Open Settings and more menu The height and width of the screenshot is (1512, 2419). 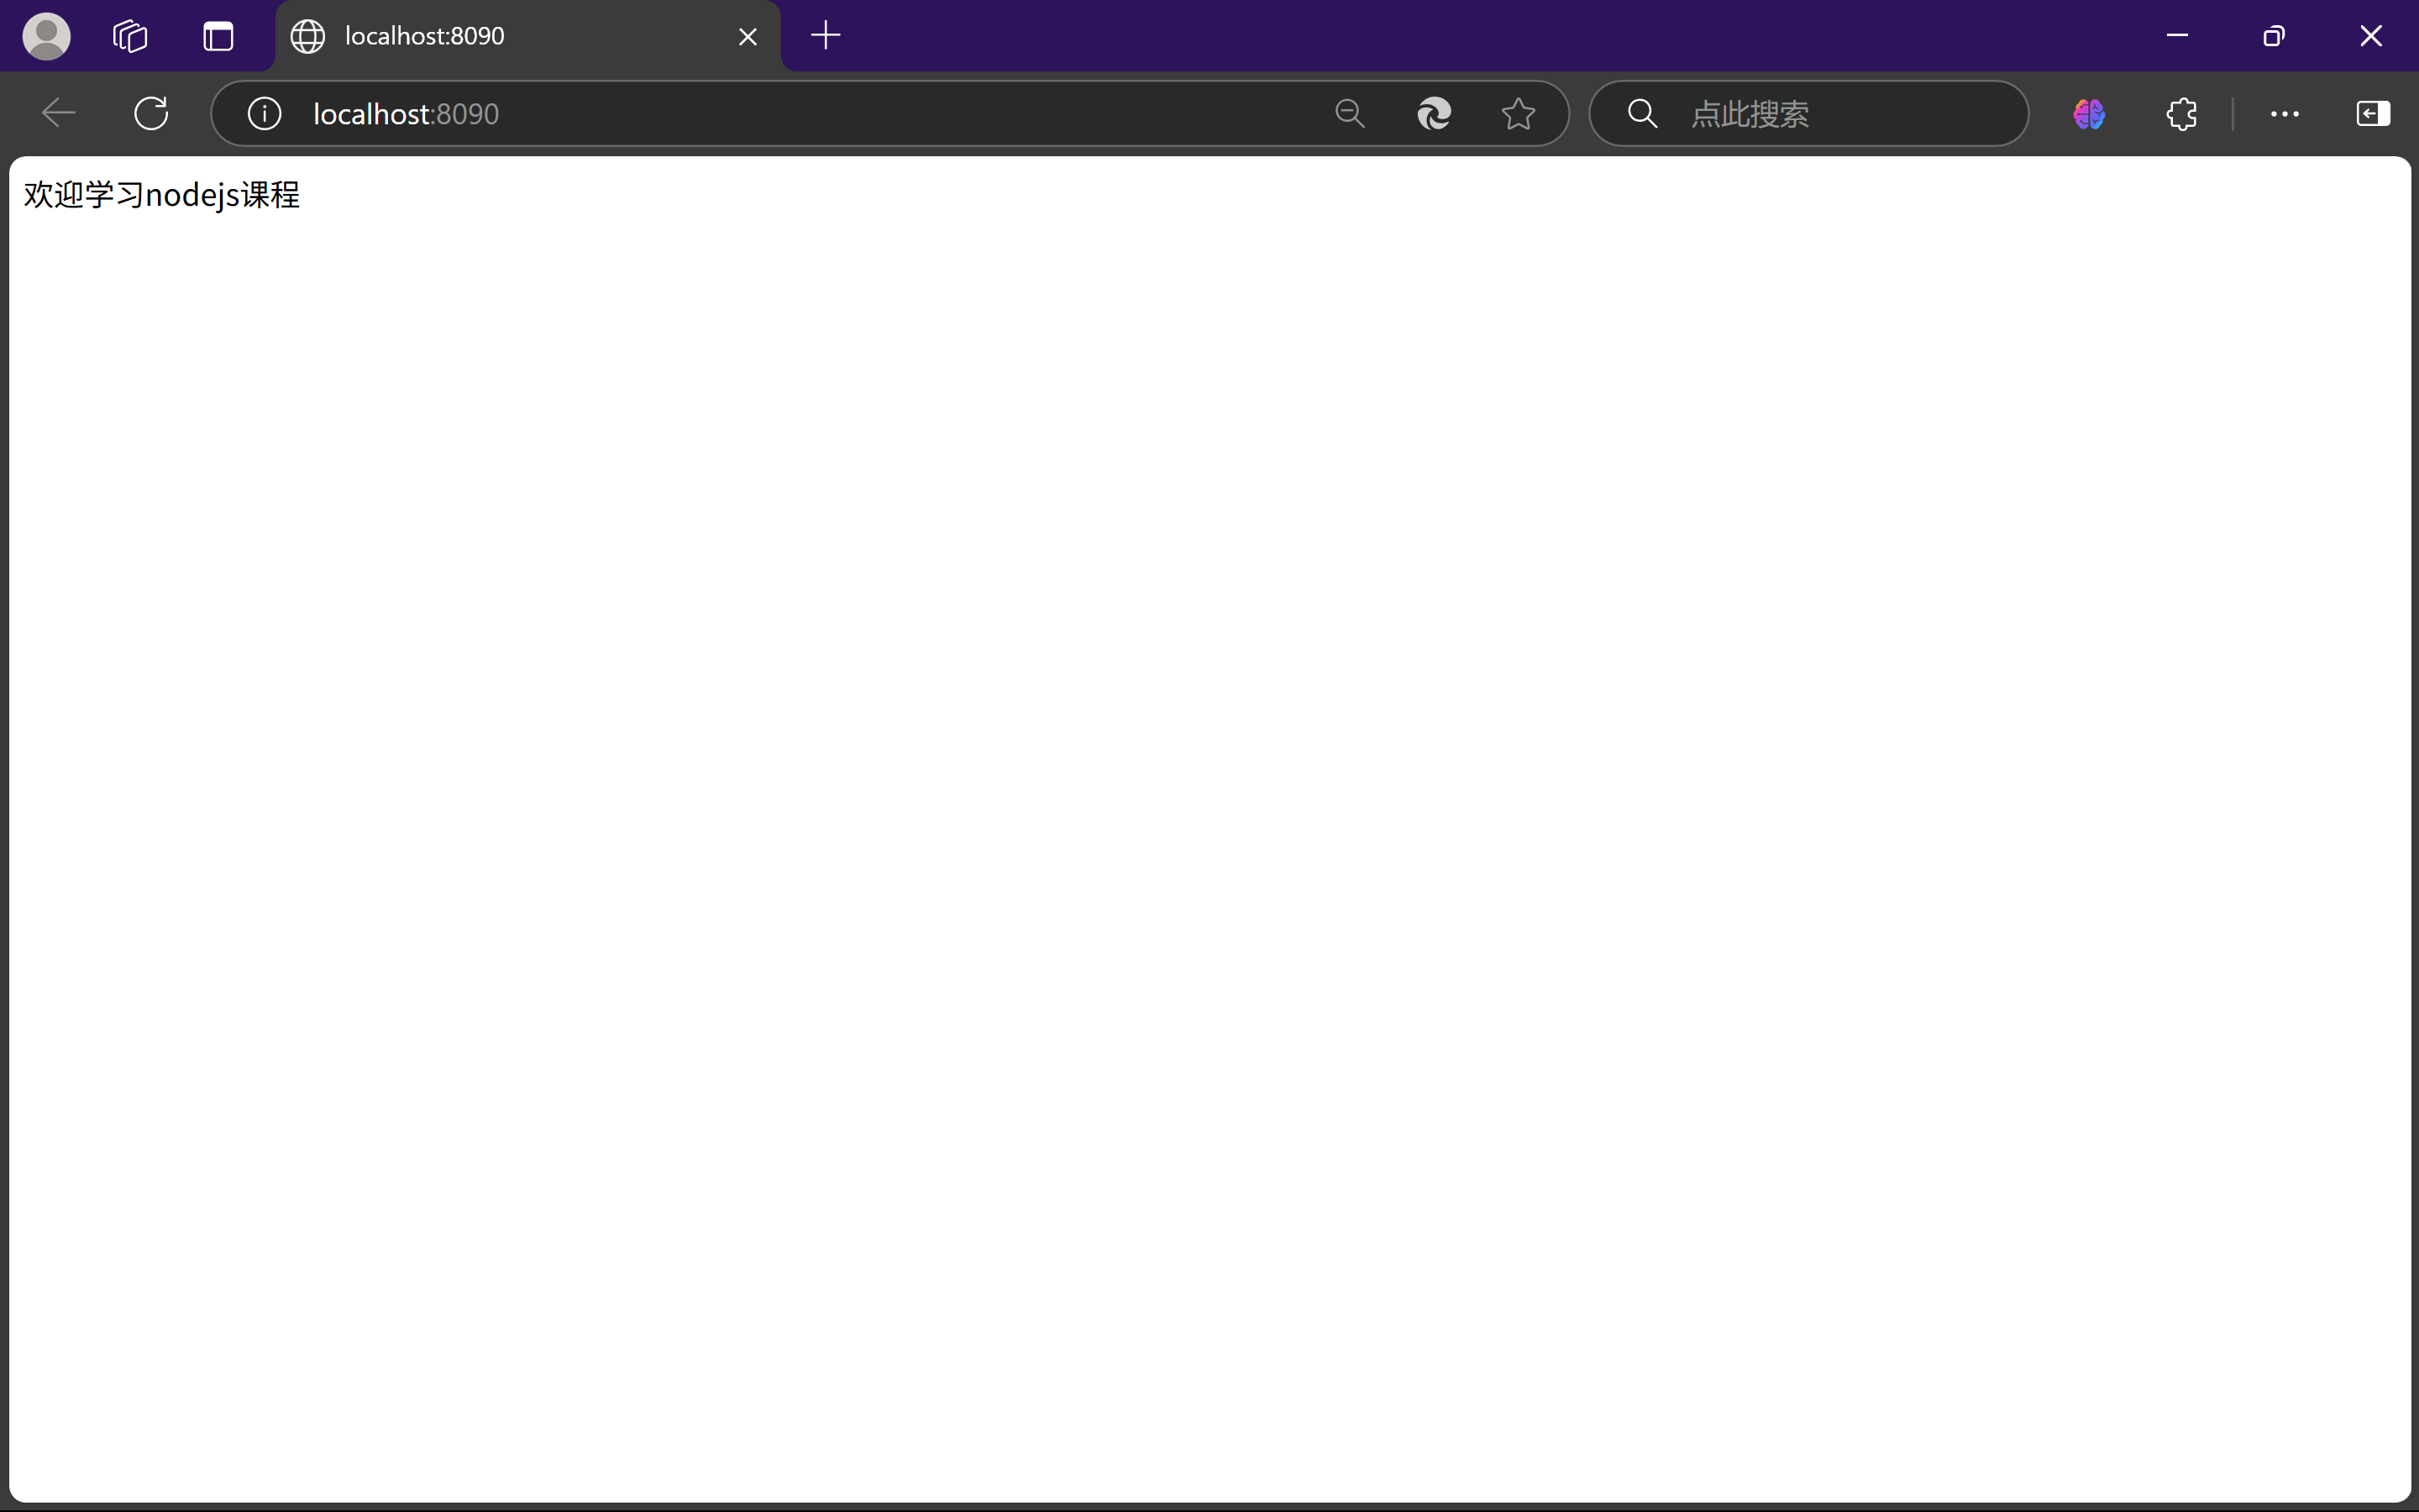[2284, 113]
